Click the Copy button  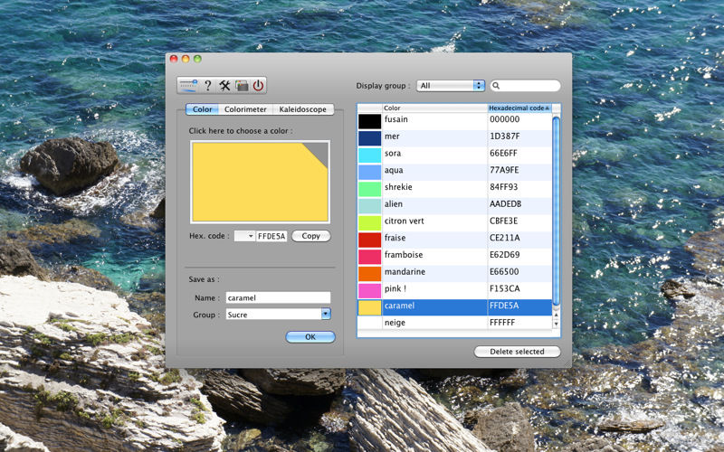310,236
